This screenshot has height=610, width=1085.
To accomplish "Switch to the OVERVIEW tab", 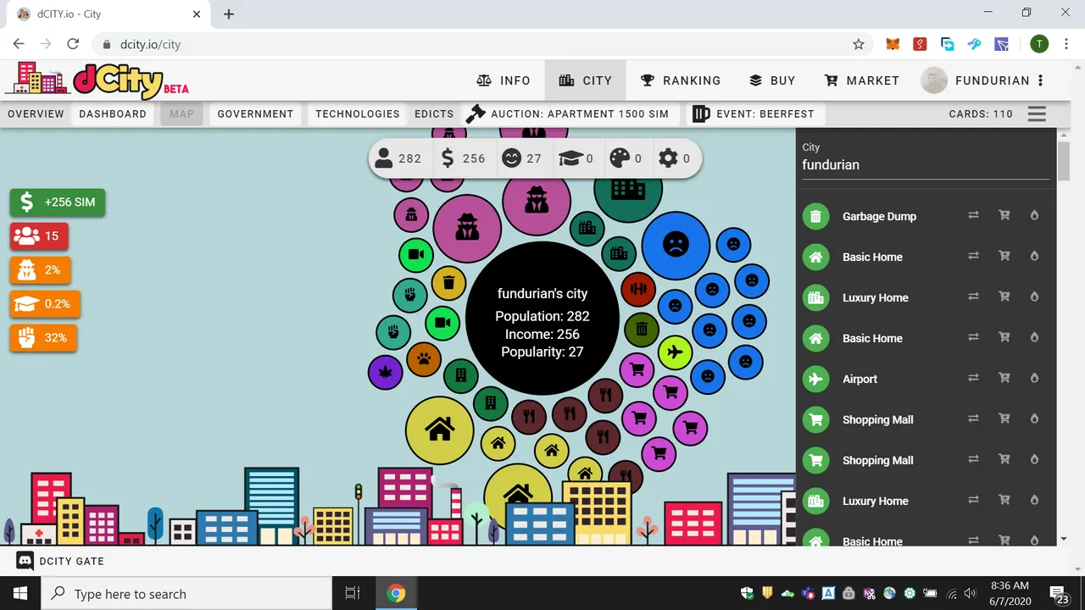I will click(36, 114).
